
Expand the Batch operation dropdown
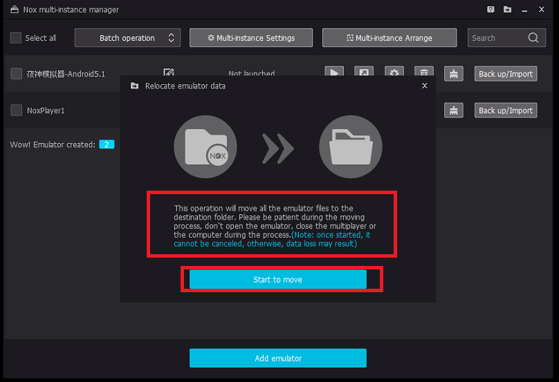pyautogui.click(x=127, y=38)
